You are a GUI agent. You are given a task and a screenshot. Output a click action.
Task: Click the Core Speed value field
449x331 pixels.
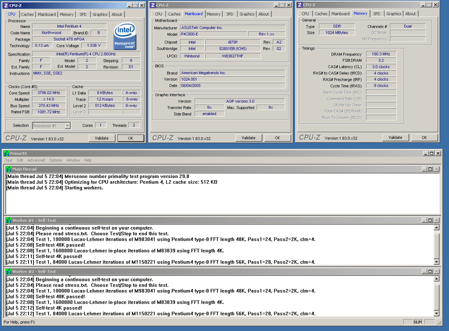point(49,93)
